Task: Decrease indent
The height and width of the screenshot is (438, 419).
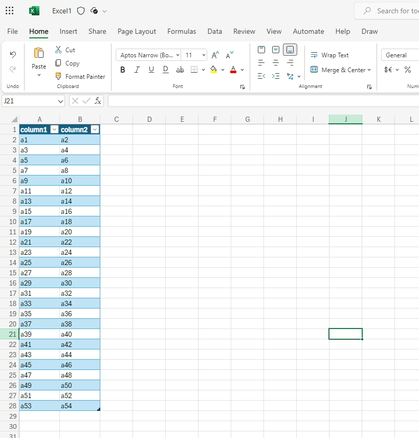Action: 261,76
